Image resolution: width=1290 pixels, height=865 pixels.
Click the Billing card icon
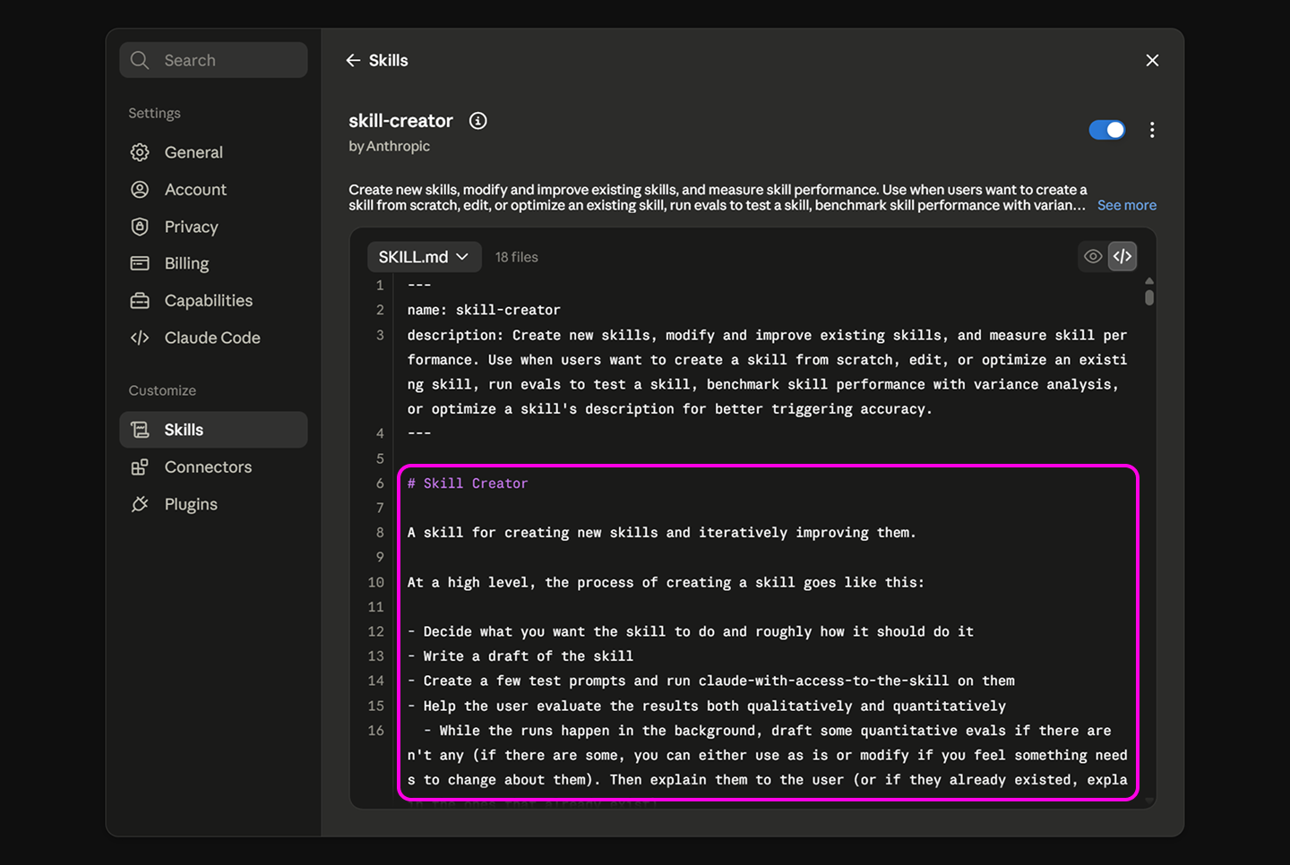(x=140, y=263)
